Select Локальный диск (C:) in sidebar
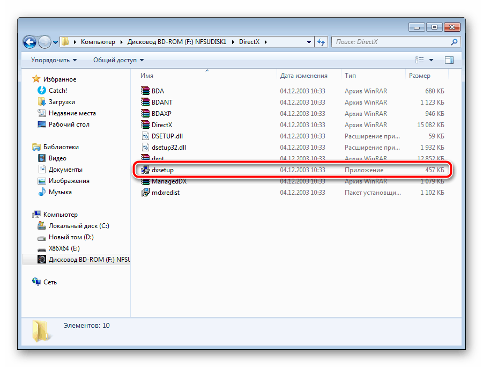483x367 pixels. (x=78, y=226)
